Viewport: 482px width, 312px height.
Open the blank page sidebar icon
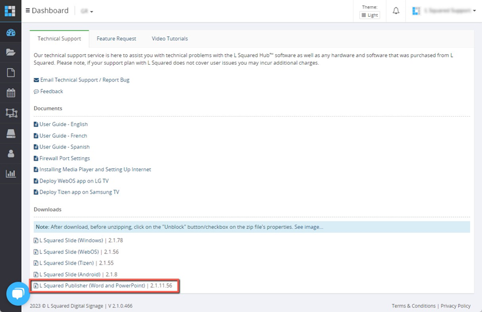point(11,73)
